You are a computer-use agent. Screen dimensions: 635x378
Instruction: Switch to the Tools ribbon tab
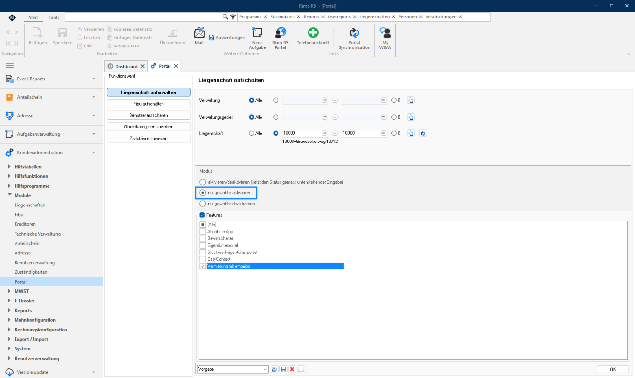tap(53, 18)
